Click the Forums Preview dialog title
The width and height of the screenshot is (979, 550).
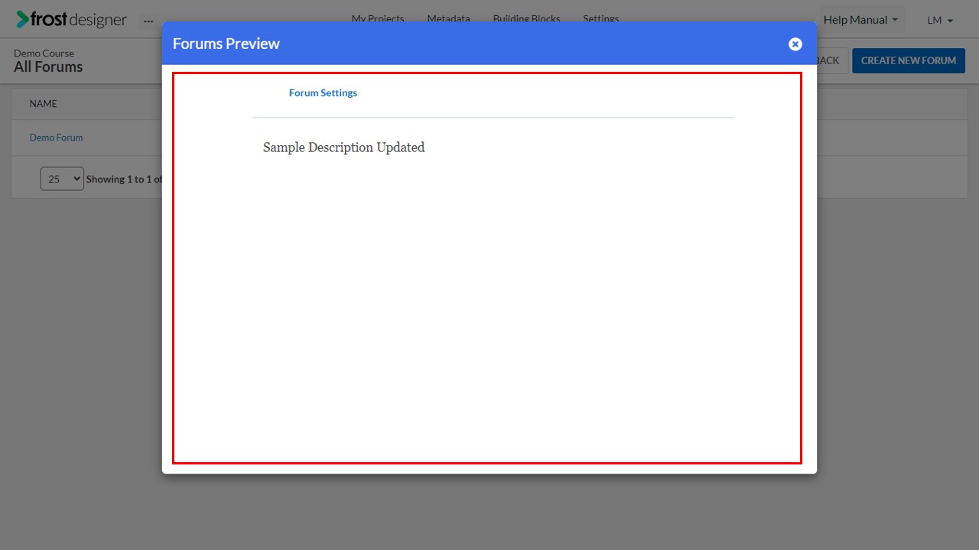point(226,44)
